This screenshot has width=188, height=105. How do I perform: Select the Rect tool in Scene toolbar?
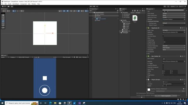3,23
